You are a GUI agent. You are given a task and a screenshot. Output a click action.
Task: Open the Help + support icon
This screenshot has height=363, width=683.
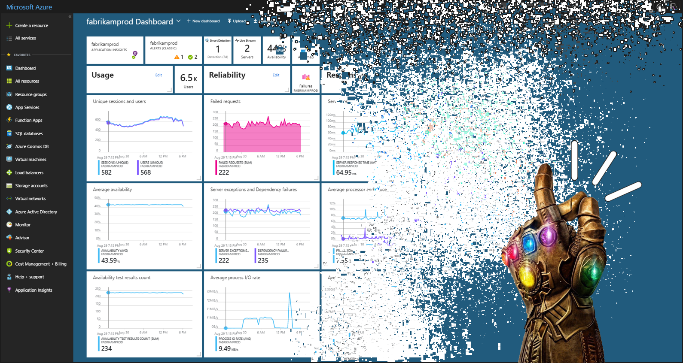coord(9,277)
